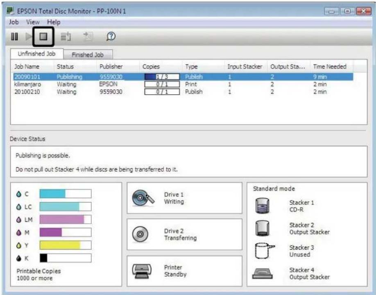Click the Stacker 3 unused dashed icon
Viewport: 376px width, 295px height.
click(x=265, y=251)
